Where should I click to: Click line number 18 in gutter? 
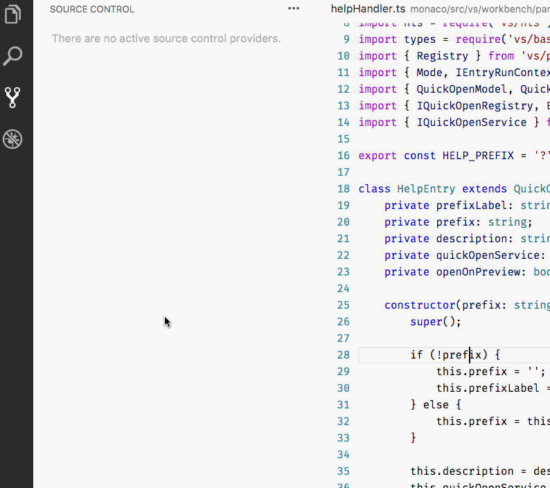[344, 188]
